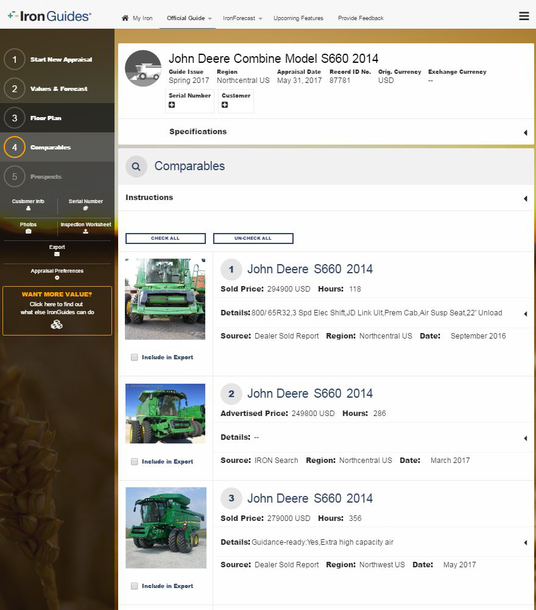Click the Comparables step label in sidebar
Screen dimensions: 536x610
51,148
